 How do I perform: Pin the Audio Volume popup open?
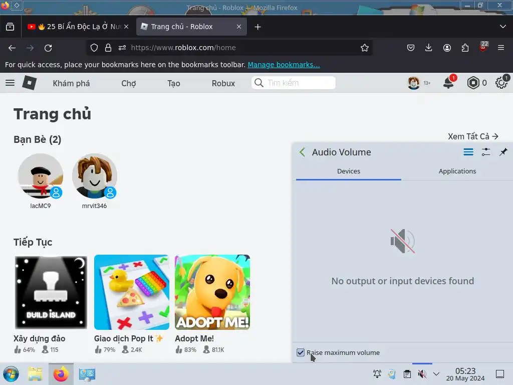[x=503, y=152]
